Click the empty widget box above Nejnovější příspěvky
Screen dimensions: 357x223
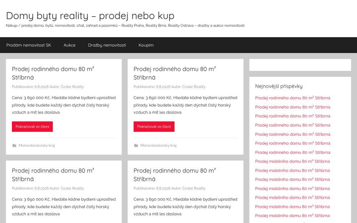coord(300,65)
